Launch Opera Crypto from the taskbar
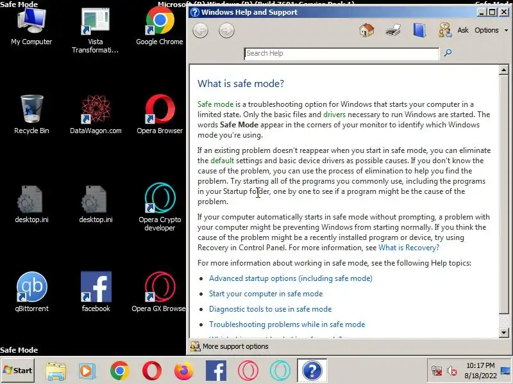Viewport: 513px width, 384px height. click(x=280, y=371)
